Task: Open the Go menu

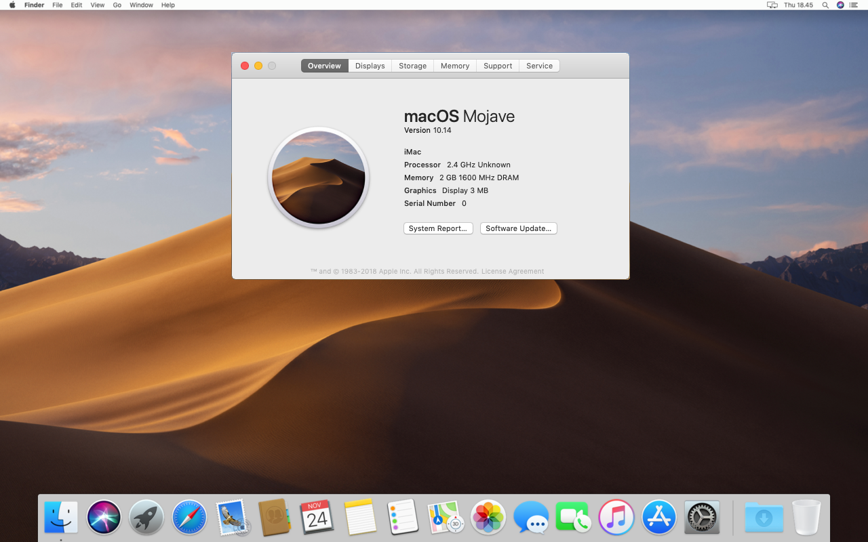Action: click(x=117, y=5)
